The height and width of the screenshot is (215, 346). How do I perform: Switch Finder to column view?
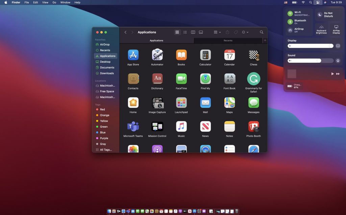(193, 32)
